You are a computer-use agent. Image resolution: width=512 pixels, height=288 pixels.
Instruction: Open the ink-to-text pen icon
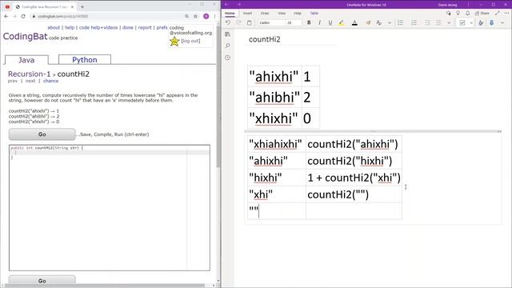(481, 22)
